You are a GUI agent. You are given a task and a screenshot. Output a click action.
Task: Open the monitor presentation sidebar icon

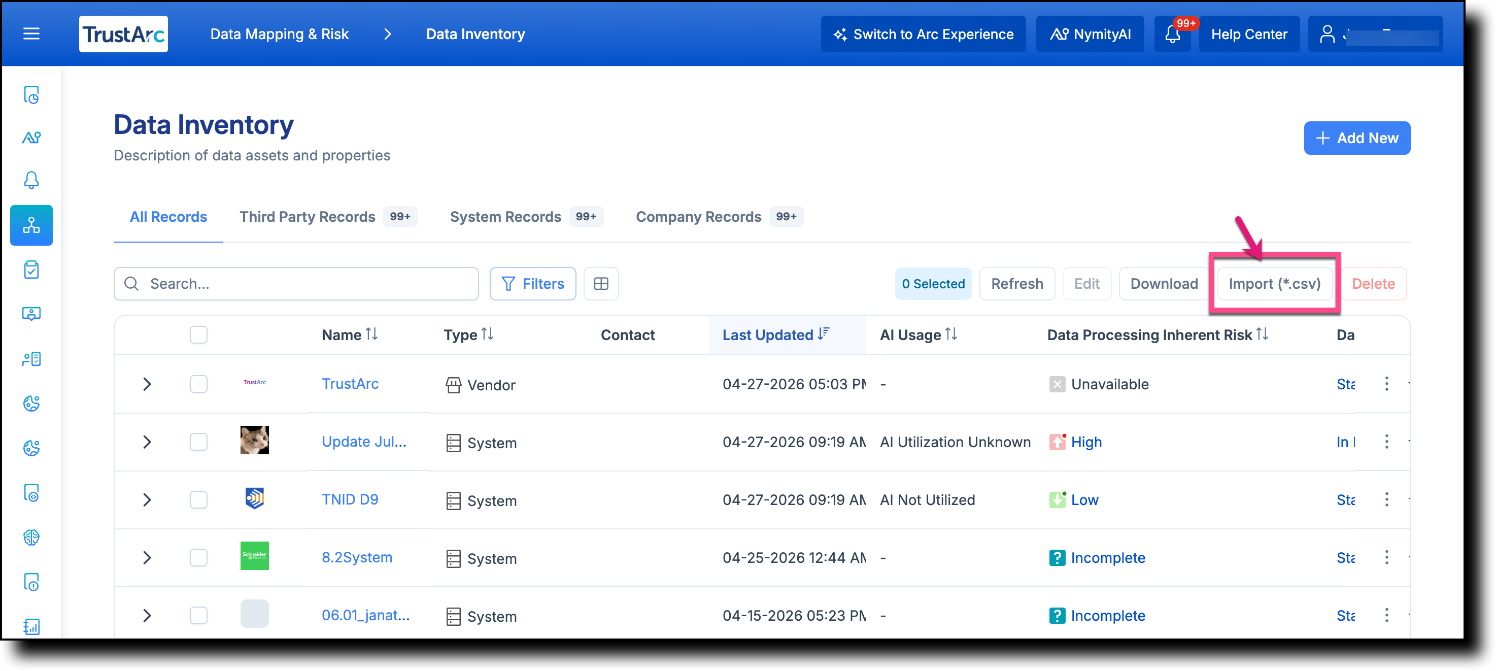click(x=31, y=314)
